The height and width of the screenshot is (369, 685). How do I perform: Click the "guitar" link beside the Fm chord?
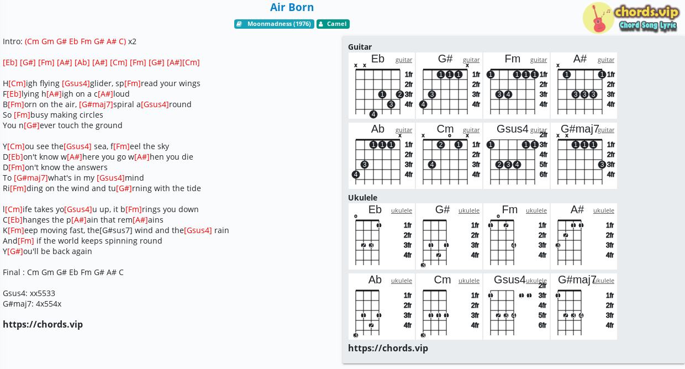pos(539,60)
